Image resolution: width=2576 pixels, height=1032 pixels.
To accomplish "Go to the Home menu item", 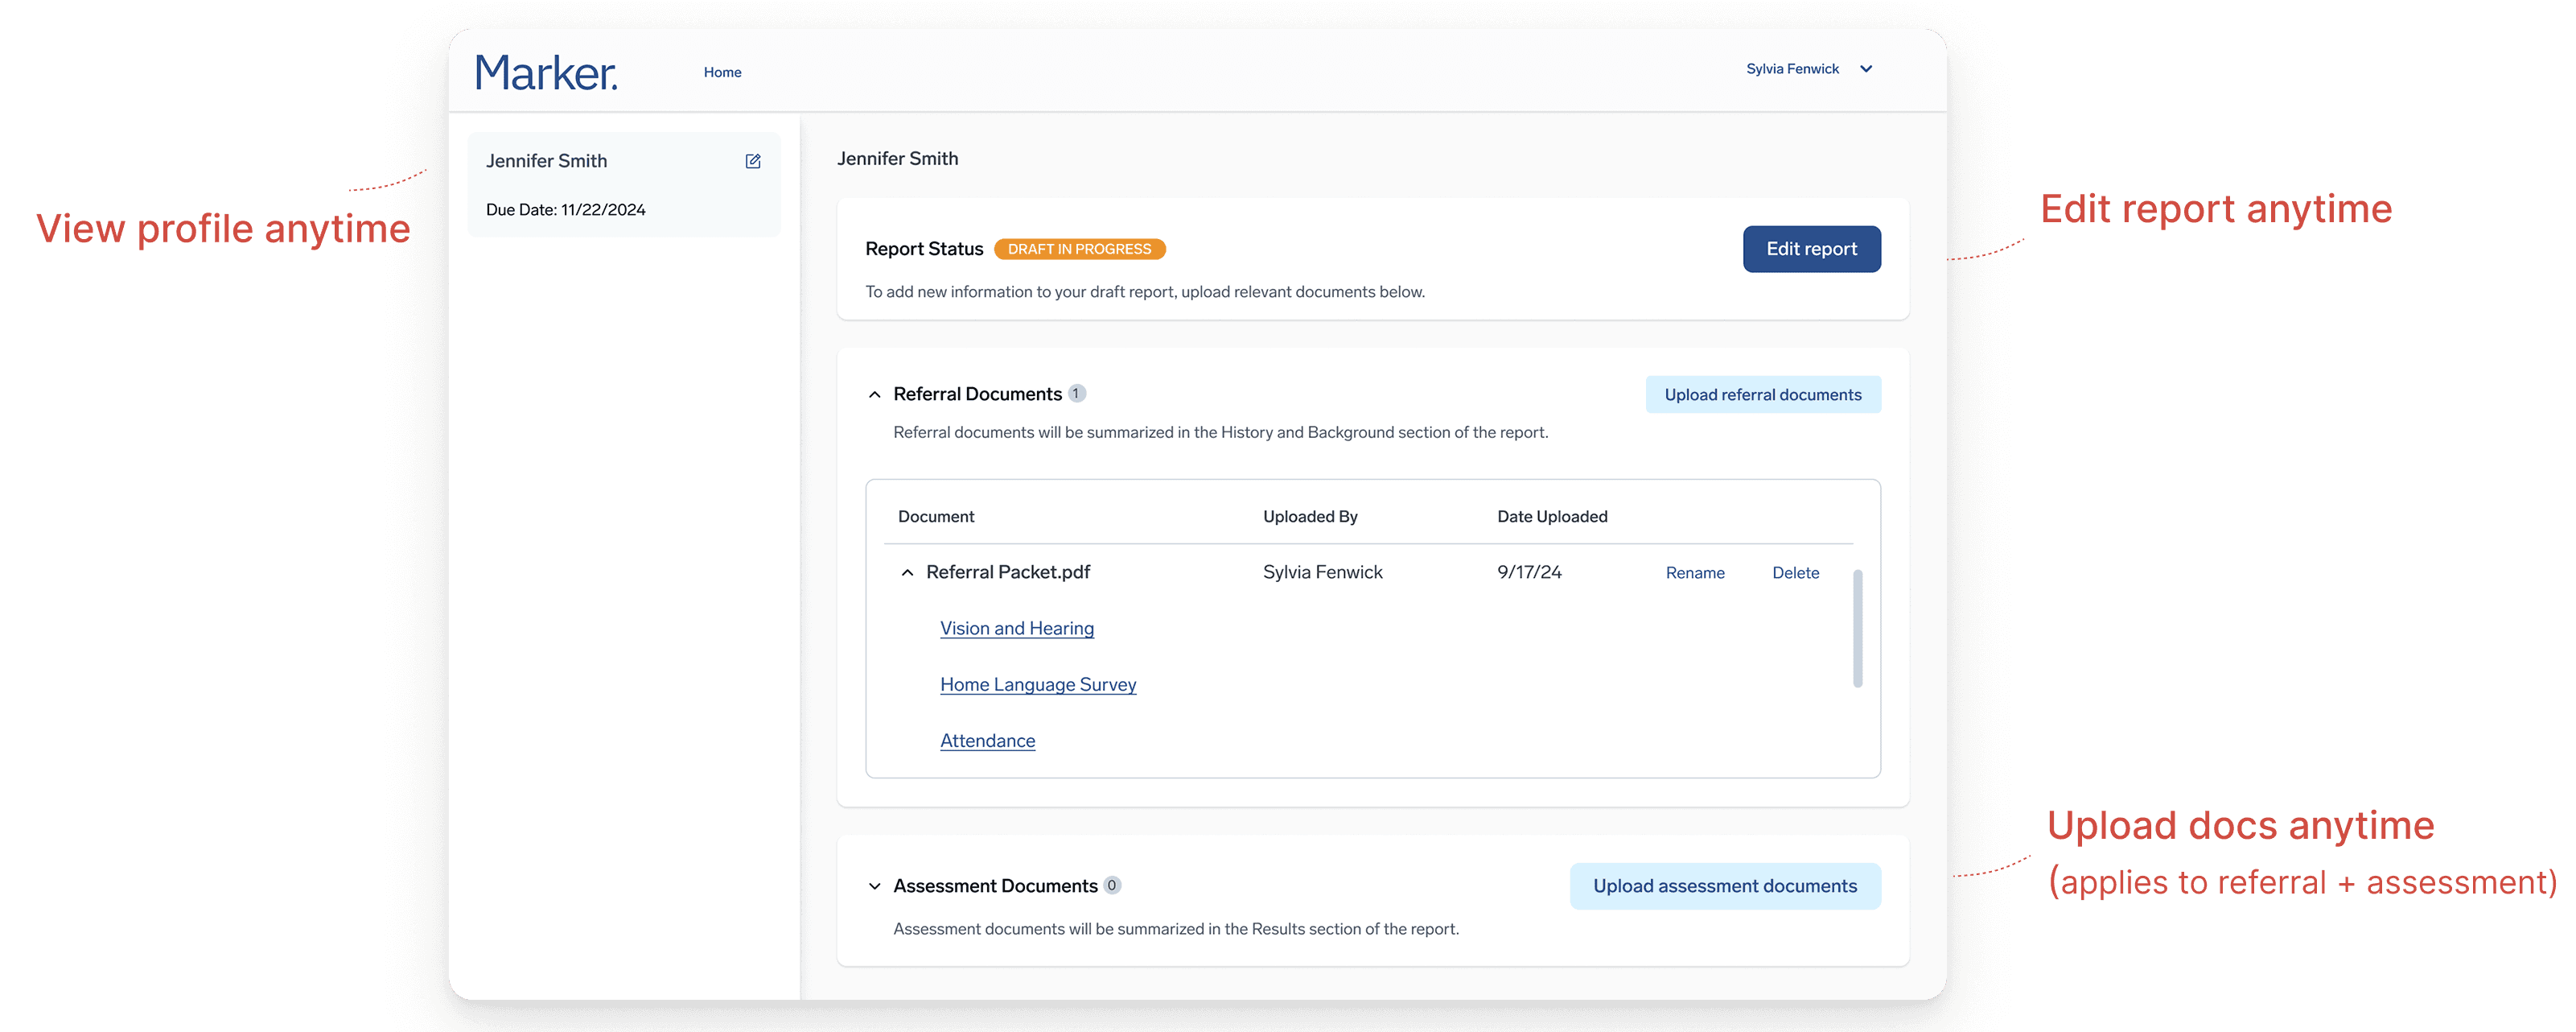I will coord(722,72).
